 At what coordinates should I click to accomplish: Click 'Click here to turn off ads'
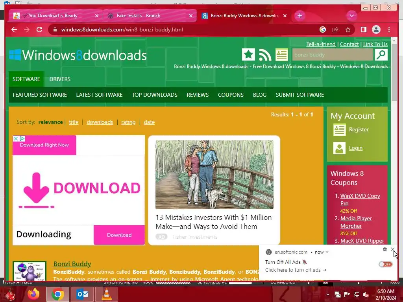[x=296, y=270]
